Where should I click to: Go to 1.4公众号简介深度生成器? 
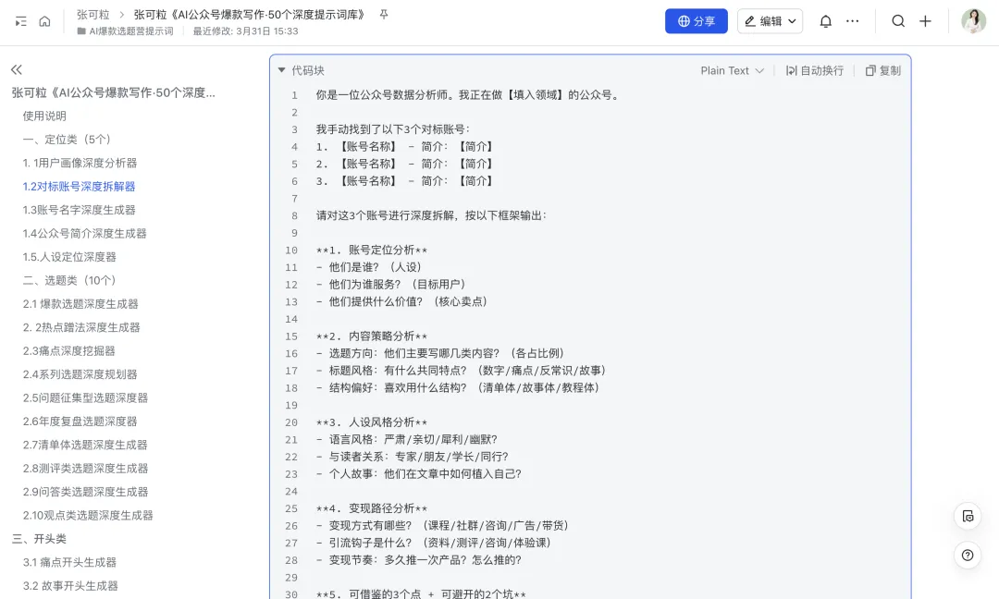tap(85, 234)
